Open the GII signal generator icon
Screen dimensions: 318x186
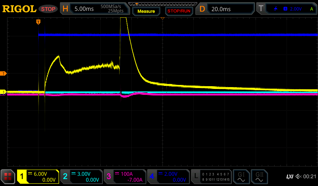tap(259, 177)
